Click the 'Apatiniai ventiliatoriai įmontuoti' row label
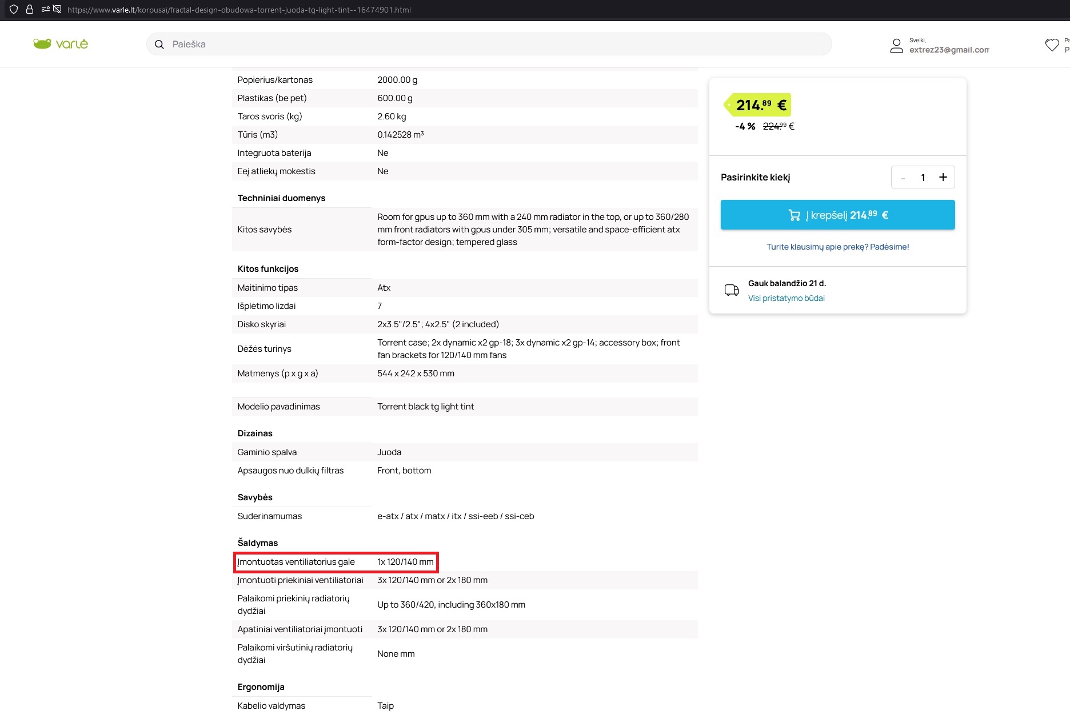 300,629
